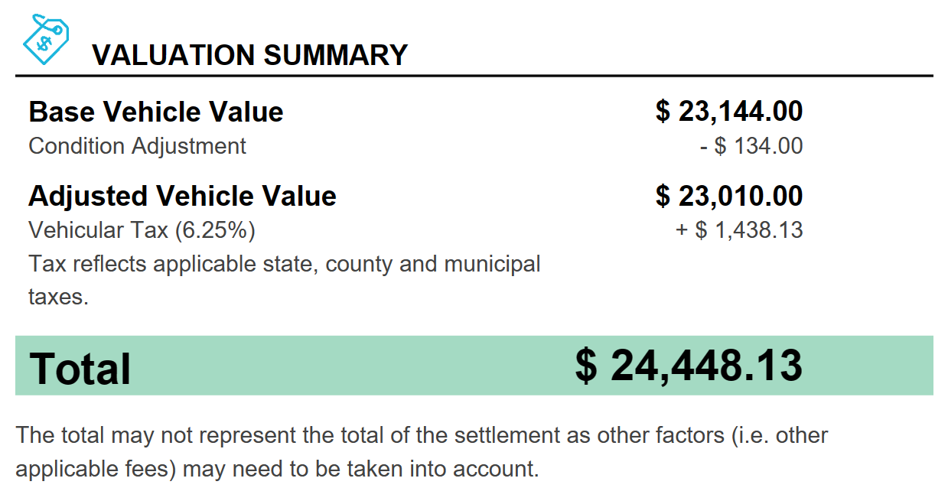Click the Total label
948x501 pixels.
tap(80, 368)
